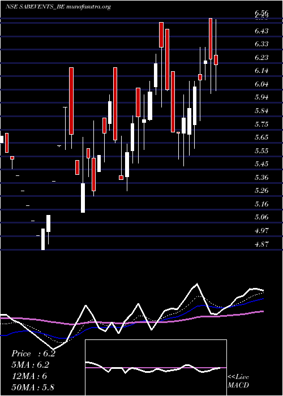This screenshot has height=396, width=283.
Task: Click the 5.94 price axis label
Action: [x=261, y=97]
